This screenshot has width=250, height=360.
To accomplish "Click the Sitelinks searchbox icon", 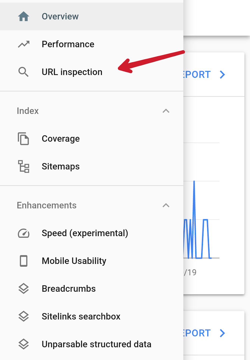I will coord(24,316).
